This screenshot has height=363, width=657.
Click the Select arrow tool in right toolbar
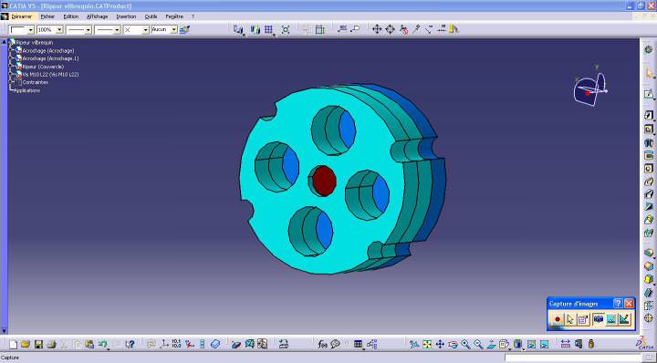click(x=649, y=74)
